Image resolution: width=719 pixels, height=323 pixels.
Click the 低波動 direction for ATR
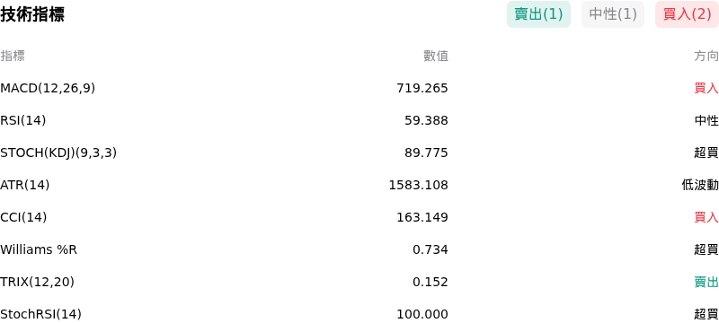pyautogui.click(x=700, y=185)
